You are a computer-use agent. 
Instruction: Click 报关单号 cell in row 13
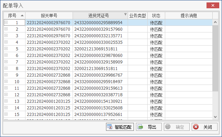[49, 101]
